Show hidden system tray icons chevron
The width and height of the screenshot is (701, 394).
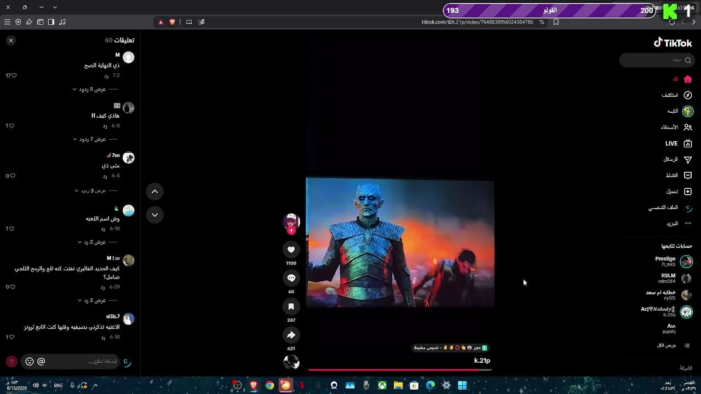coord(95,385)
